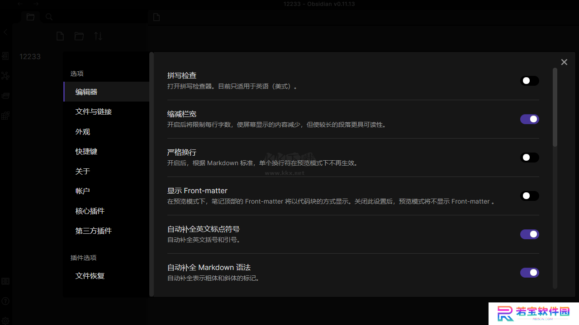Click the 自动补全 Markdown 语法 setting title
579x325 pixels.
tap(209, 267)
